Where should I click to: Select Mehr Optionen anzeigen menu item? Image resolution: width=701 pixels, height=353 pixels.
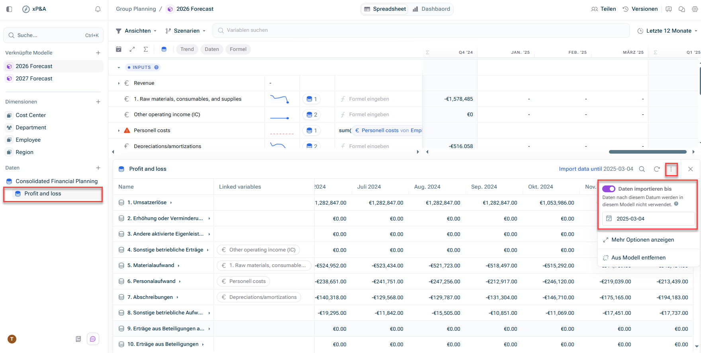coord(648,240)
